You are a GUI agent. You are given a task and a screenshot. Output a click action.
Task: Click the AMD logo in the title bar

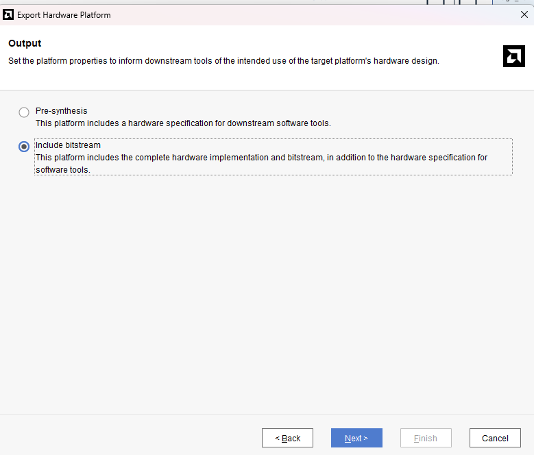tap(8, 14)
